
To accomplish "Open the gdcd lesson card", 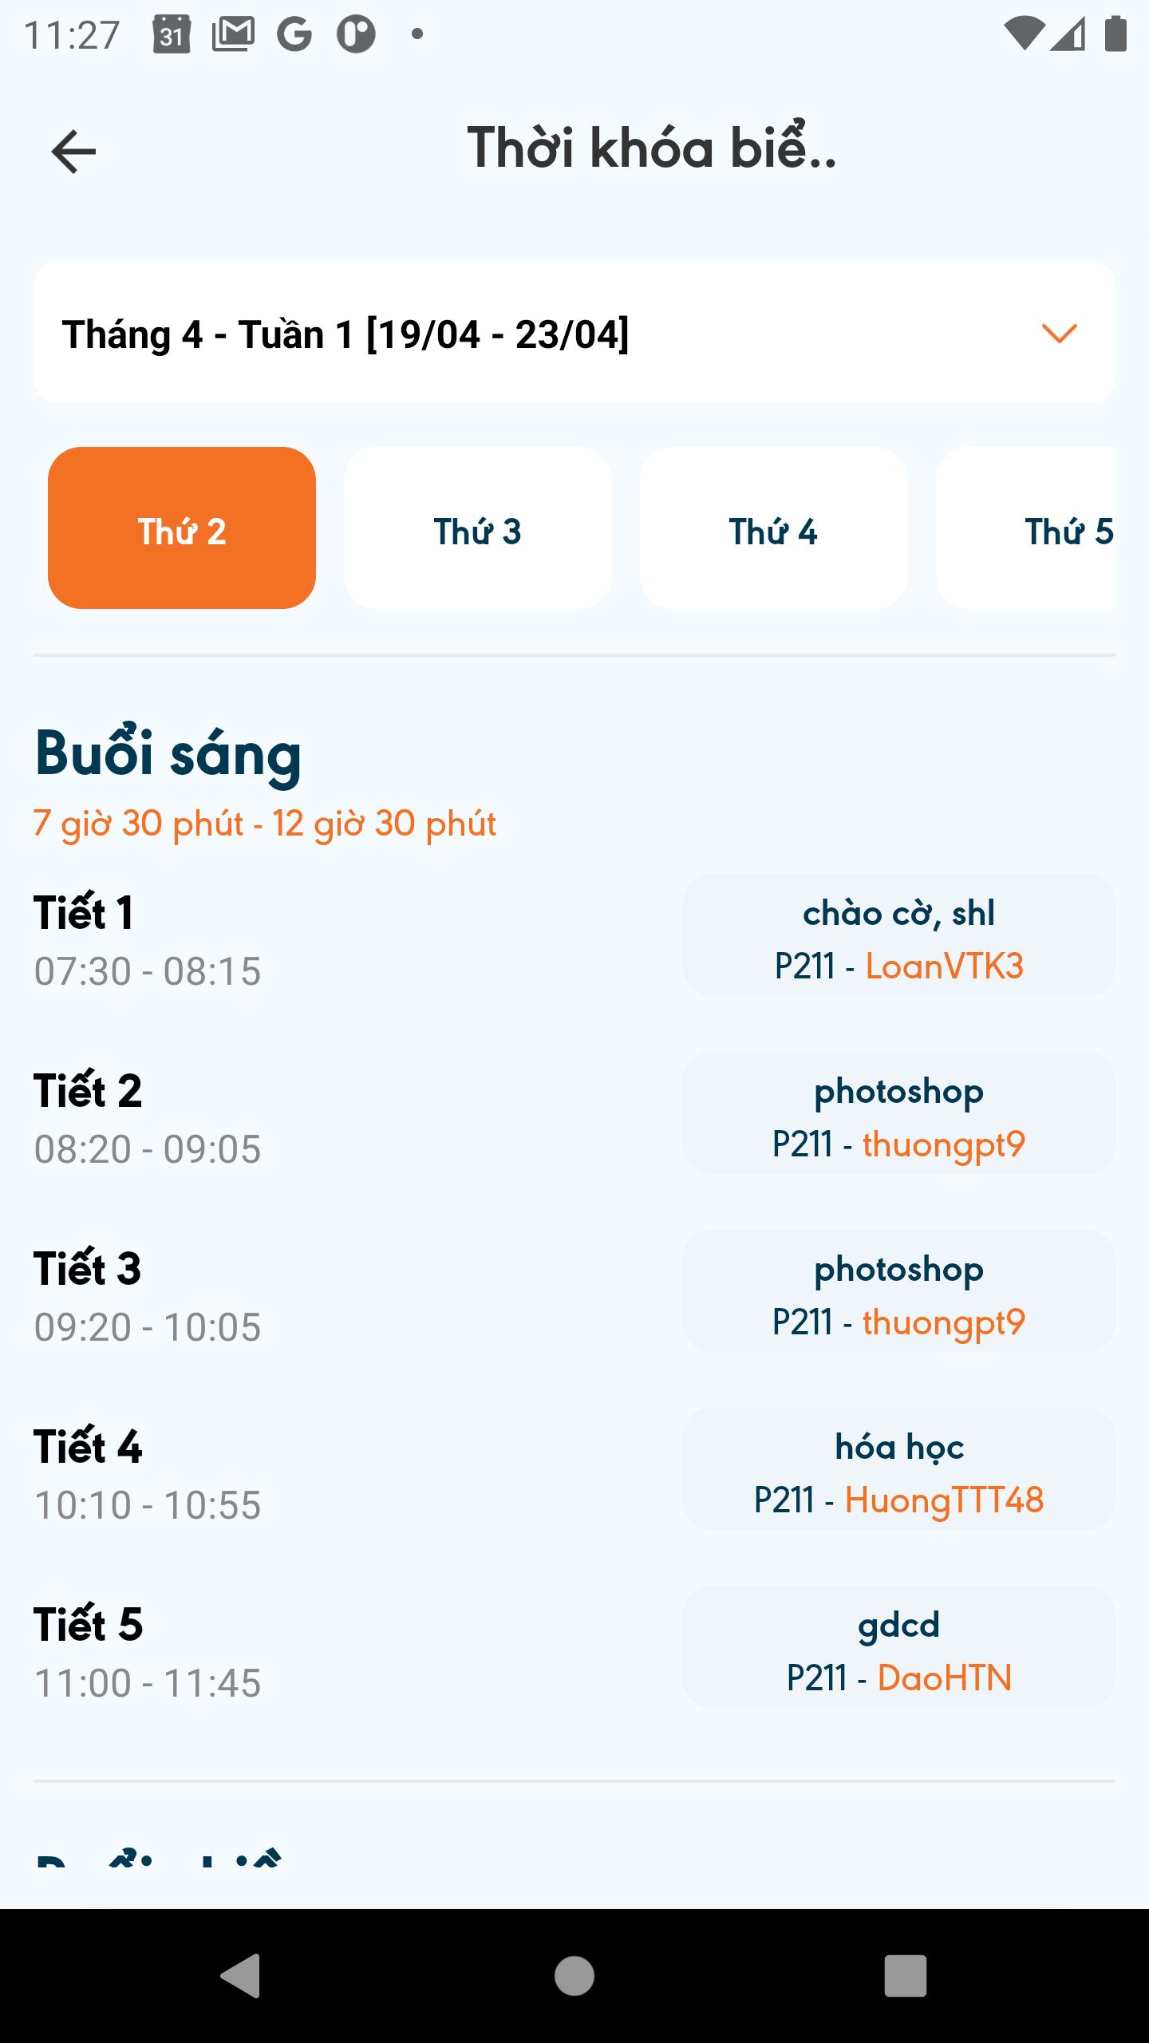I will point(899,1647).
